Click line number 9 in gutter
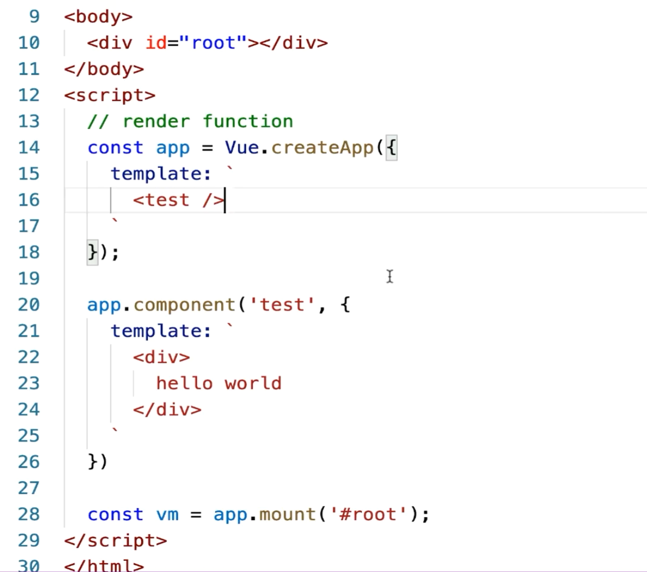The image size is (647, 572). coord(34,17)
